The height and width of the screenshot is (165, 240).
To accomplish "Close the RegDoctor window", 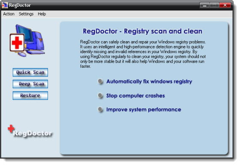I will (x=225, y=5).
